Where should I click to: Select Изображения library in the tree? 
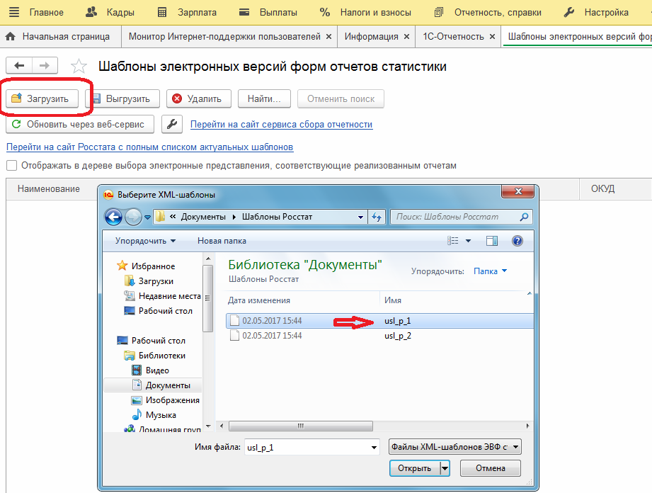[166, 400]
